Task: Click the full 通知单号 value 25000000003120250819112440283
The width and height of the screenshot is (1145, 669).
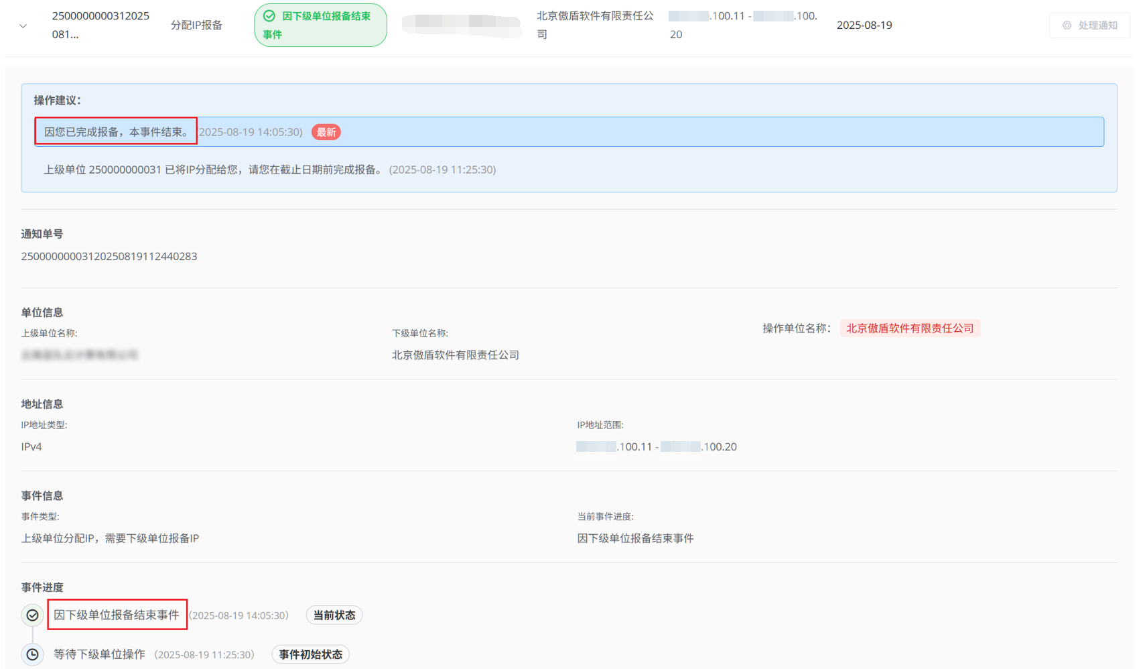Action: click(x=109, y=256)
